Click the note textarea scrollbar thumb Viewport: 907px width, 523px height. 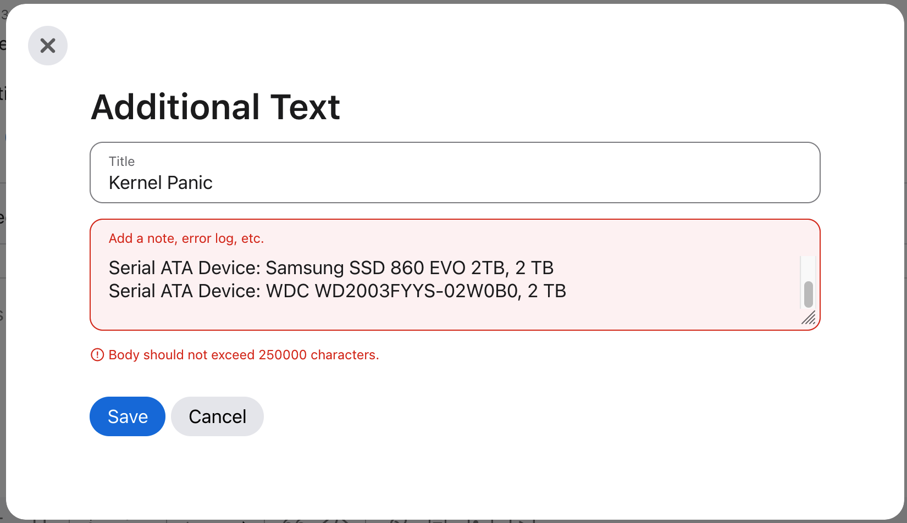[808, 294]
